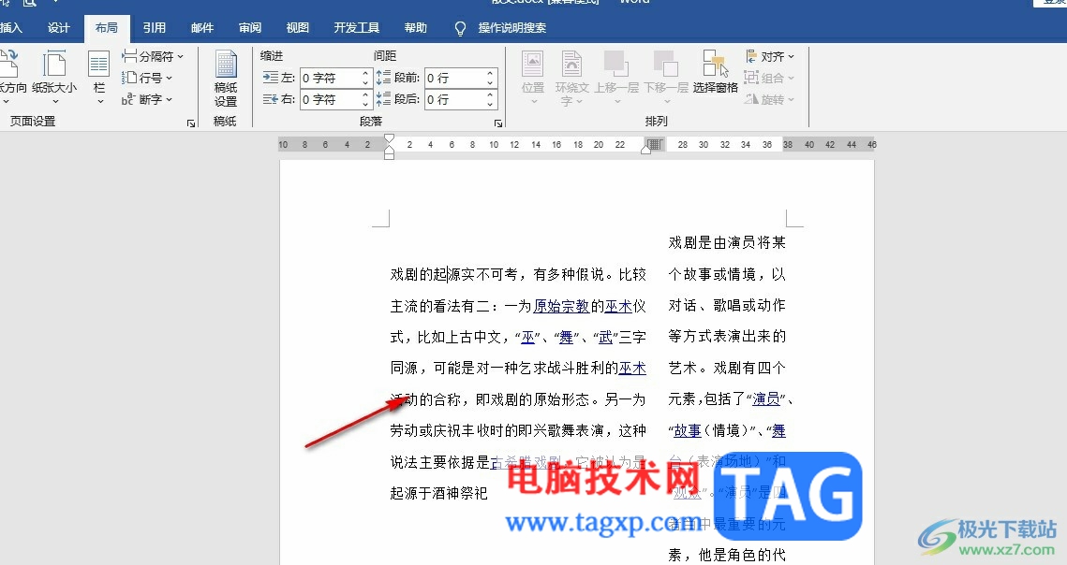The width and height of the screenshot is (1067, 565).
Task: Switch to the 开发工具 developer tab
Action: (357, 28)
